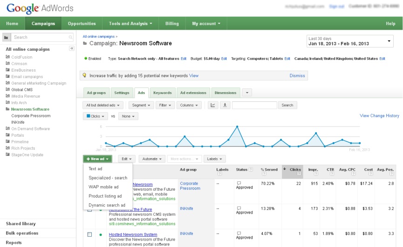Open the Labels dropdown button
Viewport: 403px width, 247px height.
coord(214,159)
